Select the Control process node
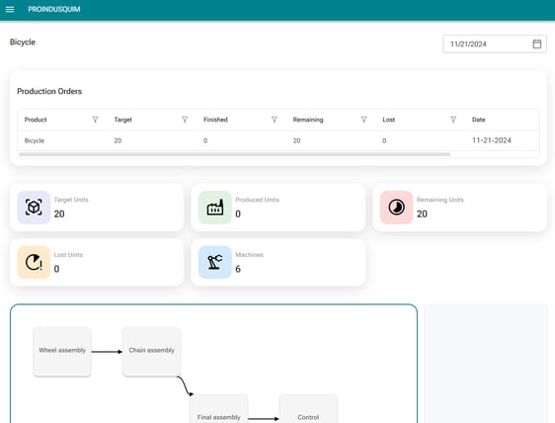Viewport: 555px width, 423px height. 308,409
